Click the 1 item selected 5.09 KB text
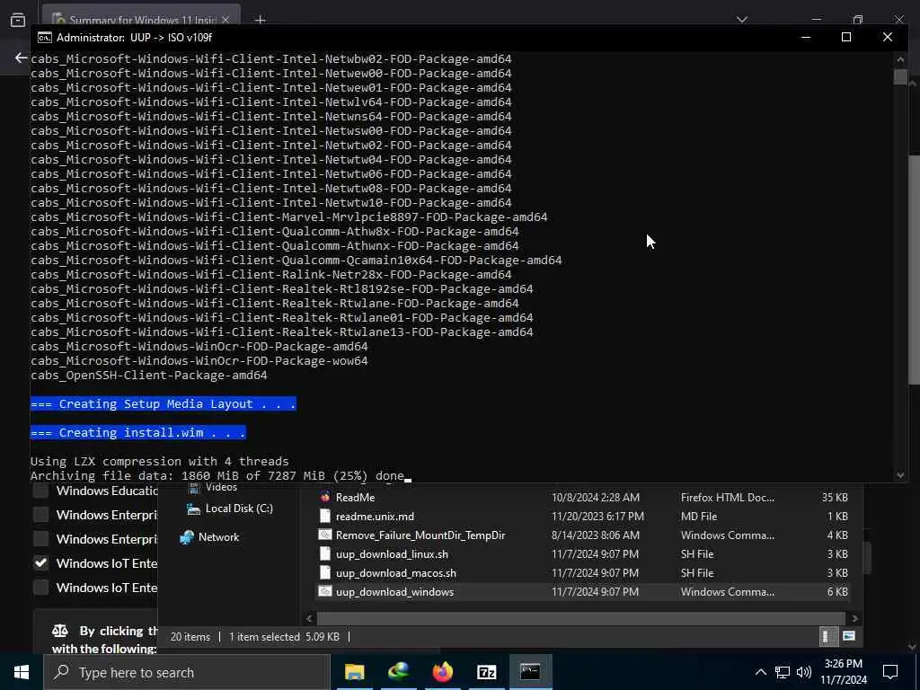Image resolution: width=920 pixels, height=690 pixels. (x=284, y=637)
